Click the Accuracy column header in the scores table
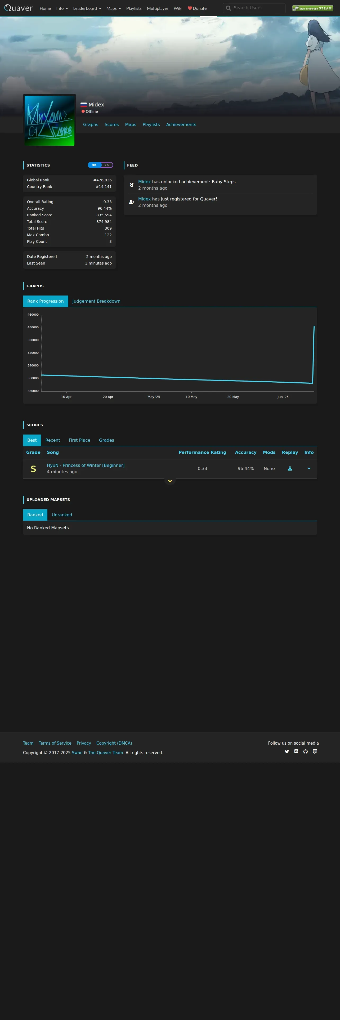The image size is (340, 1020). 246,453
